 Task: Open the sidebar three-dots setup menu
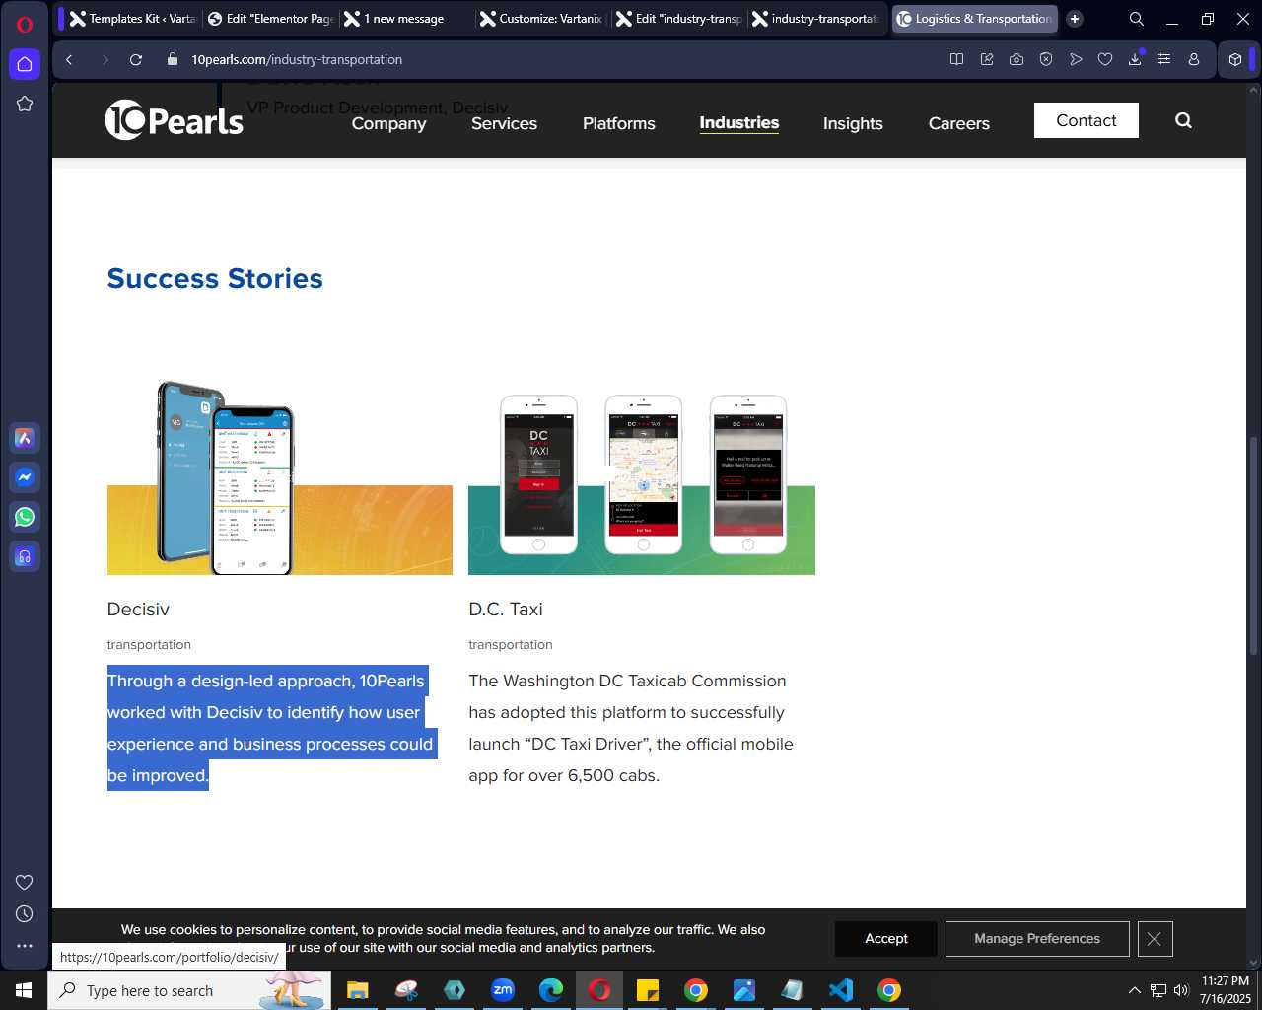[25, 946]
